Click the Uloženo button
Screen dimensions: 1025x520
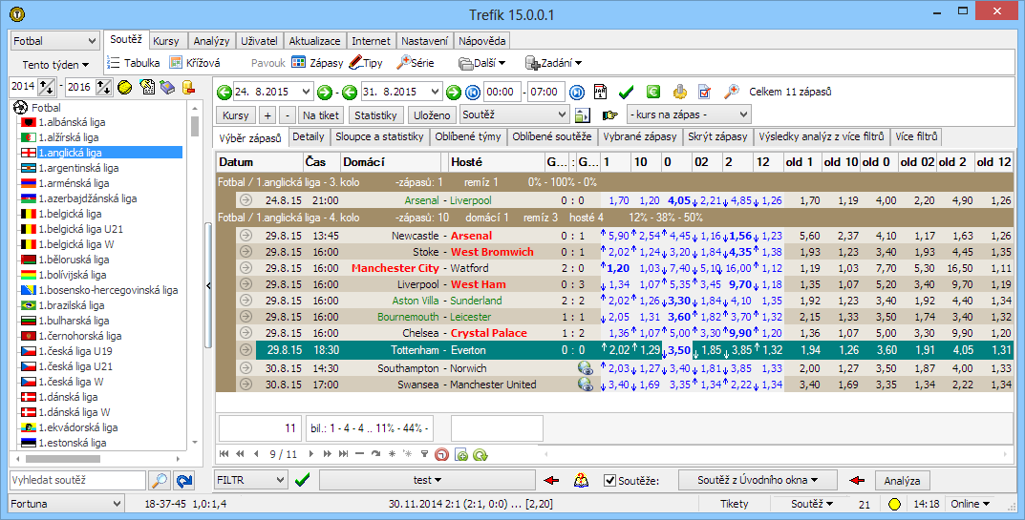point(432,115)
